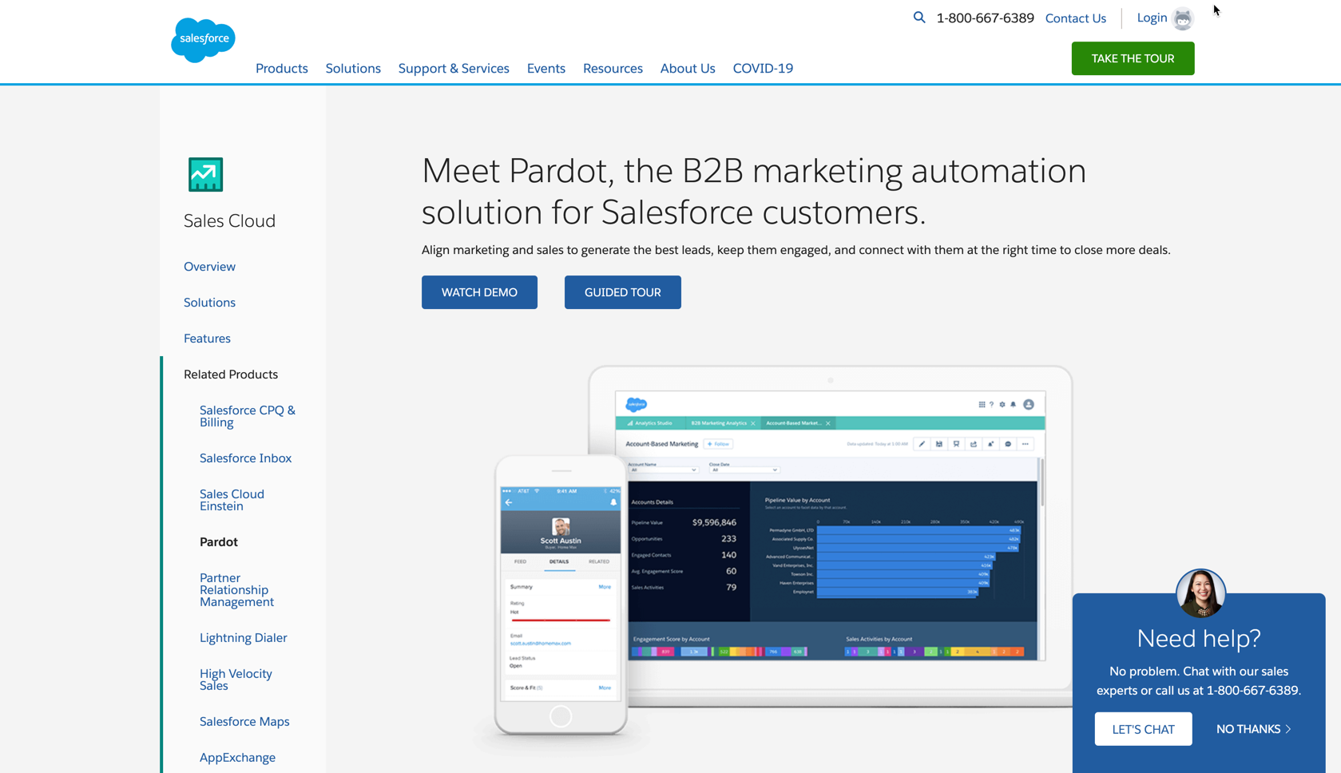Select Pardot in the sidebar
This screenshot has width=1341, height=773.
[x=219, y=542]
